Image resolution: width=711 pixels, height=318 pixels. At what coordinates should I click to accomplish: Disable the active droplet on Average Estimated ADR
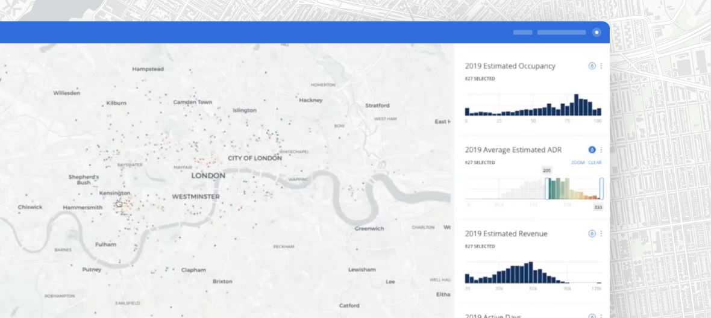tap(592, 149)
